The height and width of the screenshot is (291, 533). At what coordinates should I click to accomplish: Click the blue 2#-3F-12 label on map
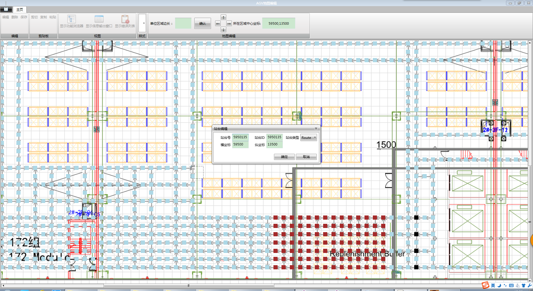(495, 130)
